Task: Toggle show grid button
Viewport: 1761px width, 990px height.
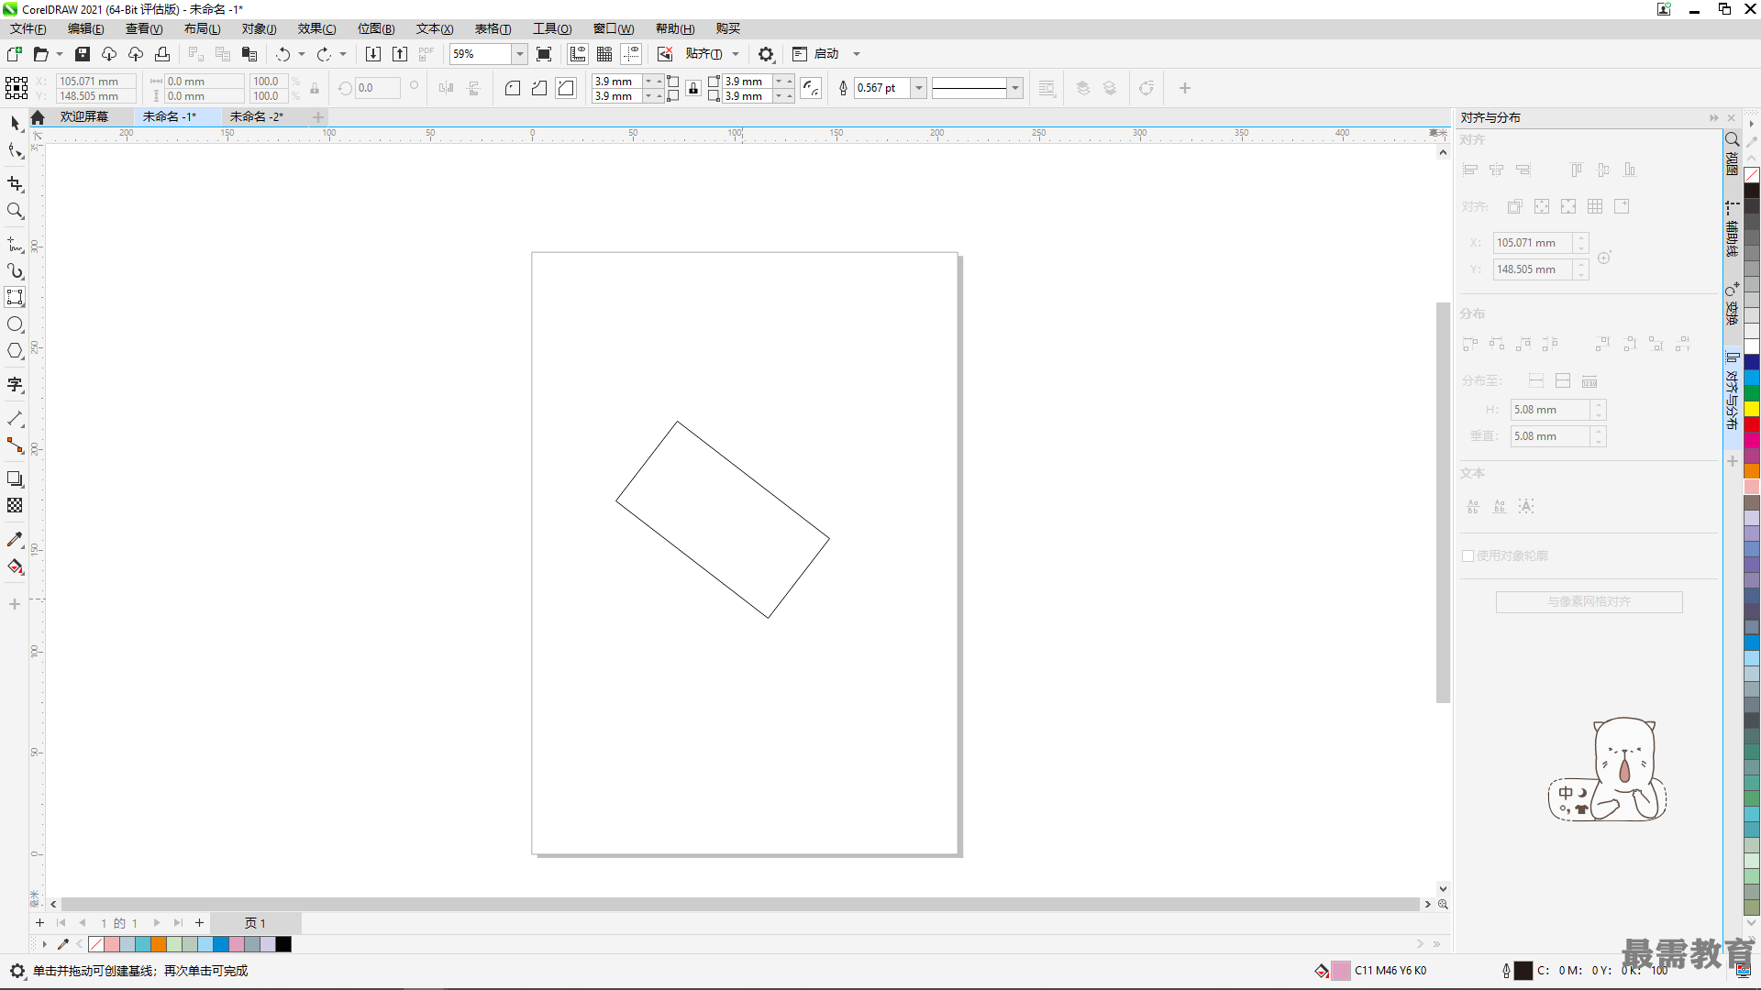Action: (604, 54)
